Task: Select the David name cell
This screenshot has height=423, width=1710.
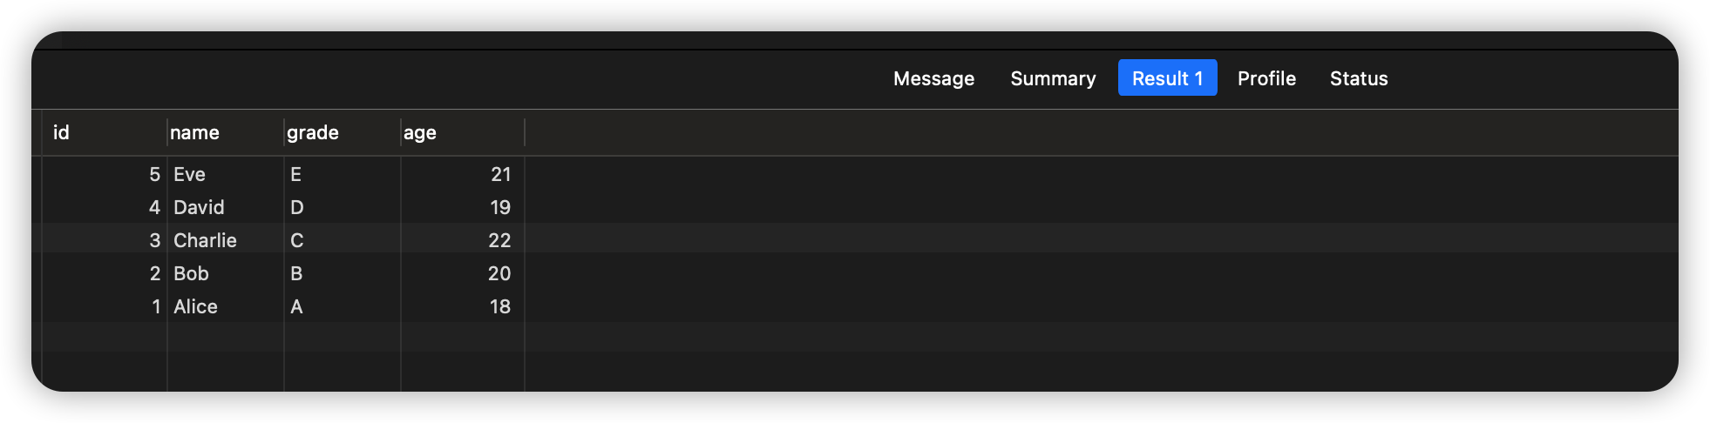Action: [x=199, y=207]
